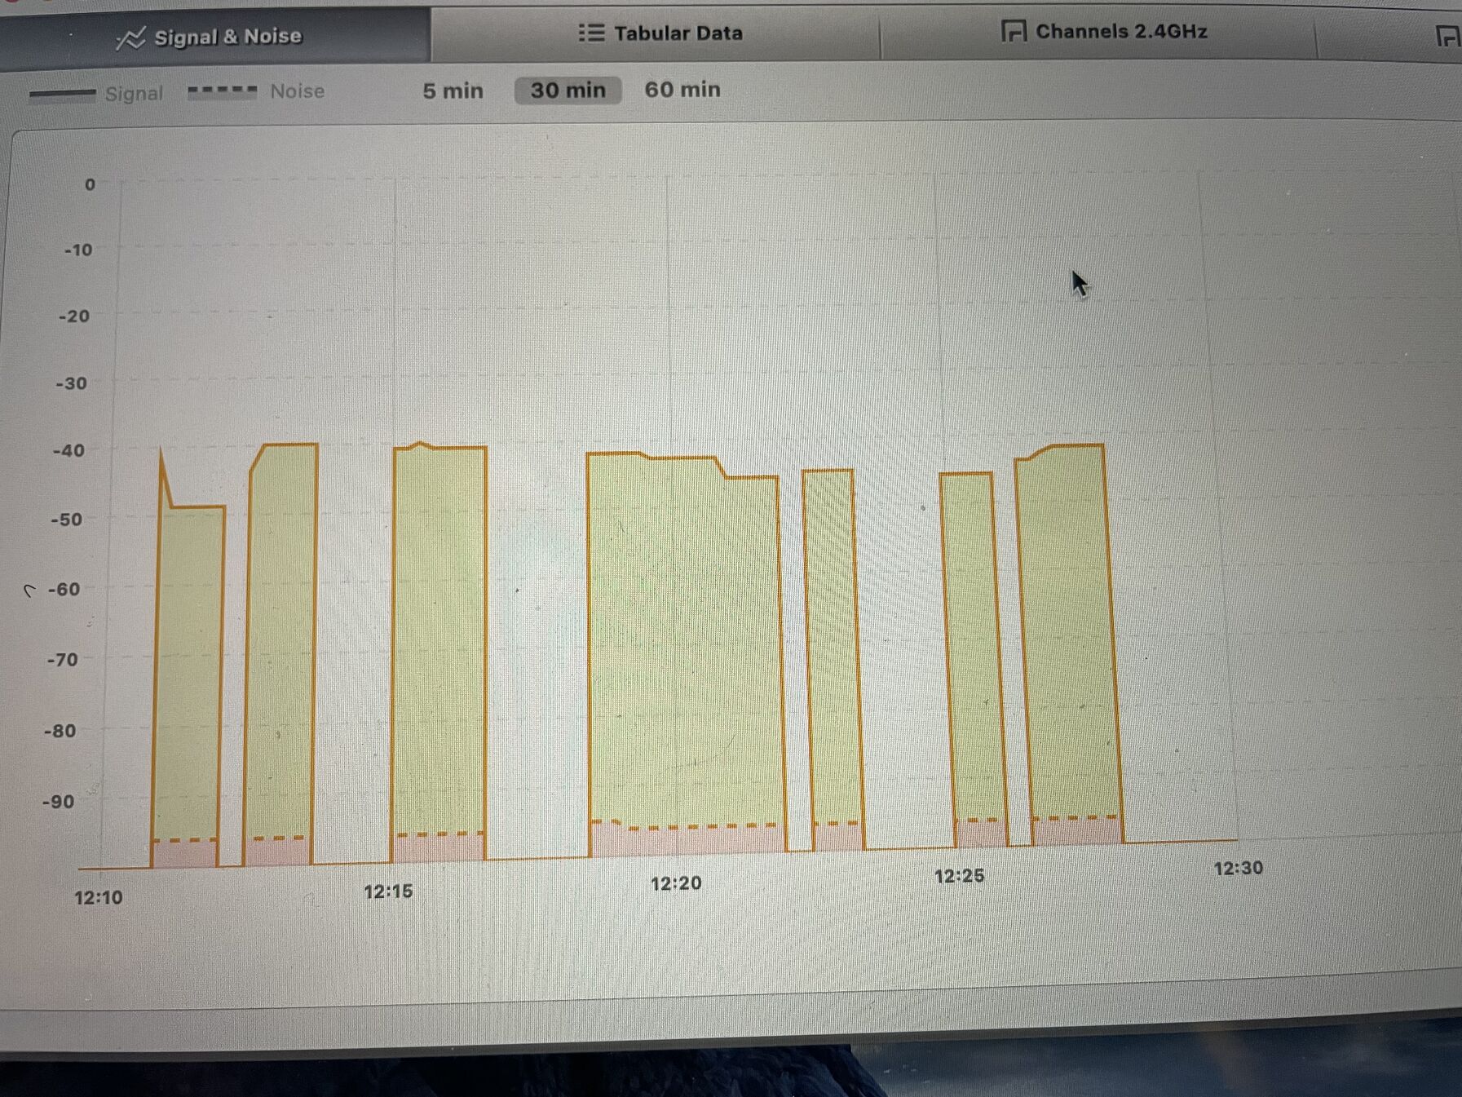Viewport: 1462px width, 1097px height.
Task: Click the widest signal block starting near 12:20
Action: tap(687, 652)
